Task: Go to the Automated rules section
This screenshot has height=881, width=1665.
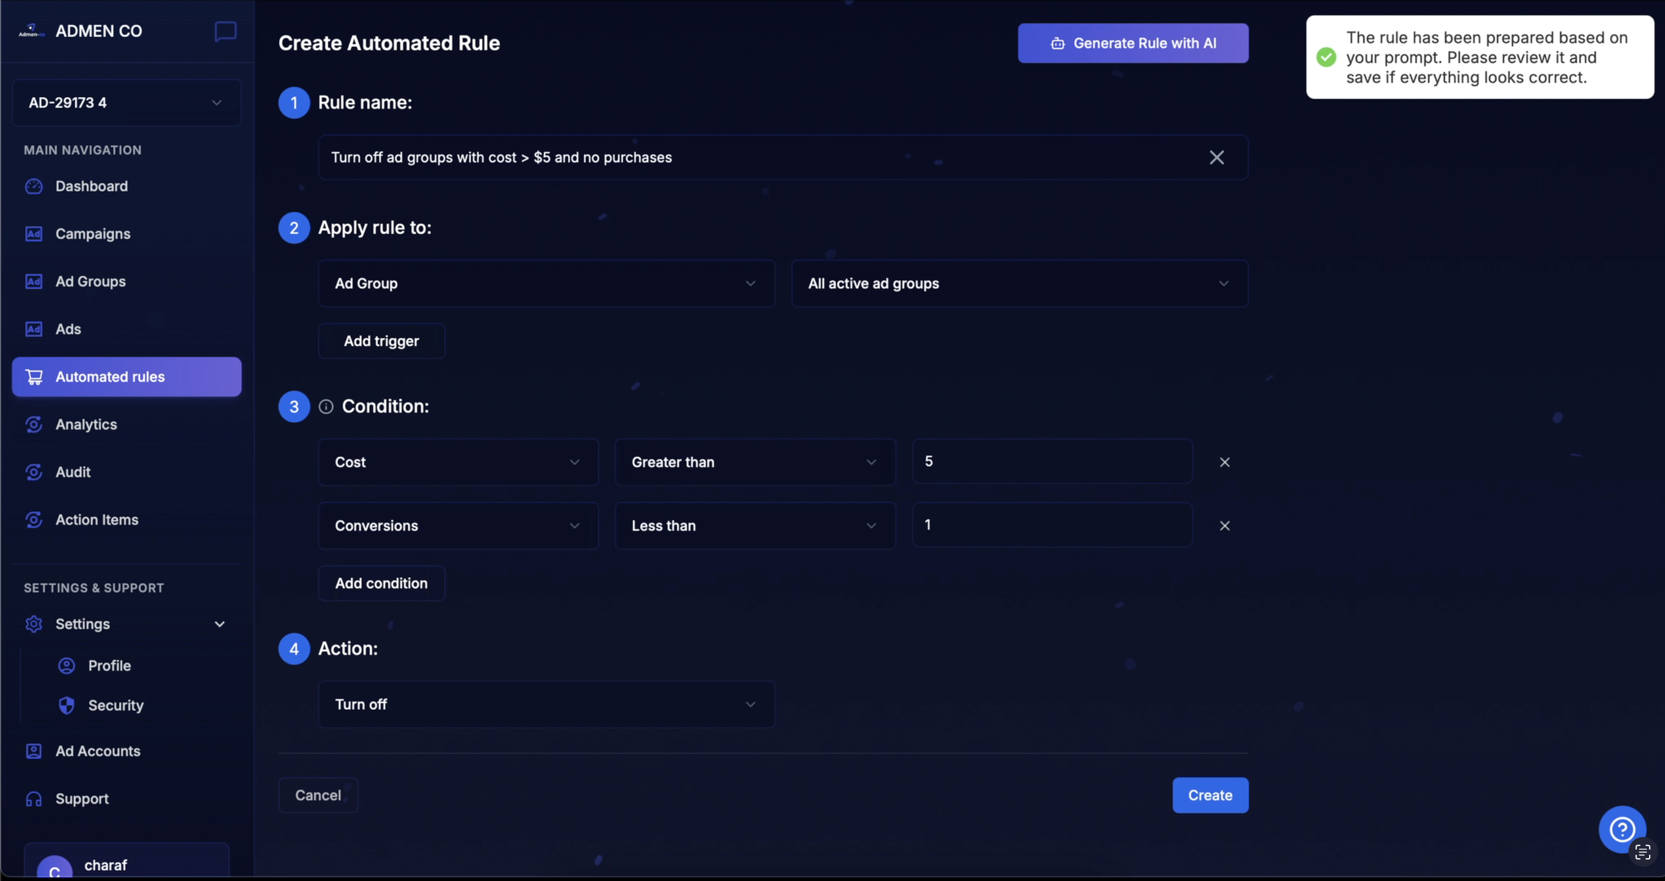Action: coord(110,377)
